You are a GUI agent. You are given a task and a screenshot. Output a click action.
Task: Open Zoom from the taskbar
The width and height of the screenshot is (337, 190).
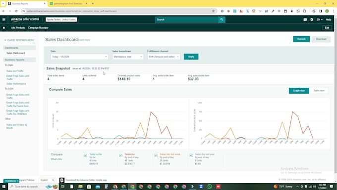[x=201, y=187]
